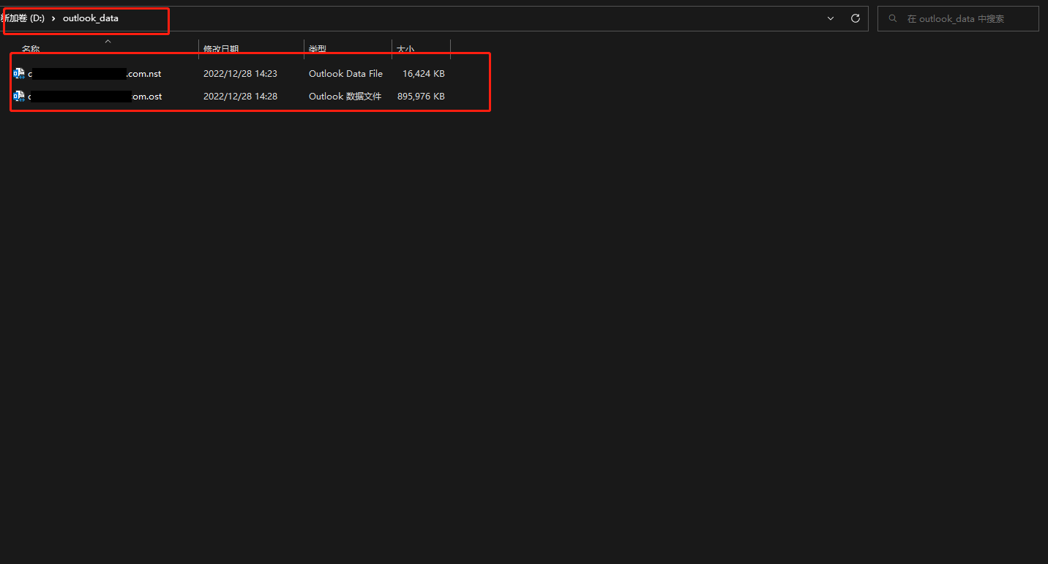
Task: Click the refresh button in address bar
Action: pos(855,18)
